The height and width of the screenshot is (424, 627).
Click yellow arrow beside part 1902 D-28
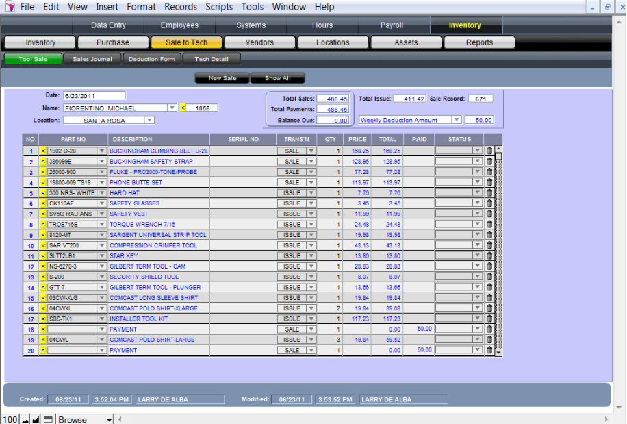[43, 151]
